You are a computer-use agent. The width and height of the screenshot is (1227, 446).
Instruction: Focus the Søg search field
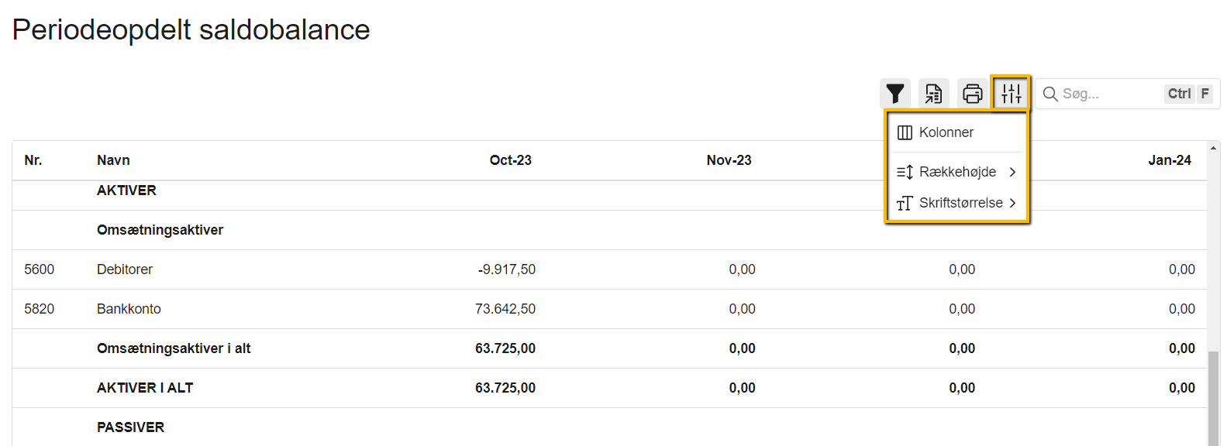(x=1110, y=94)
